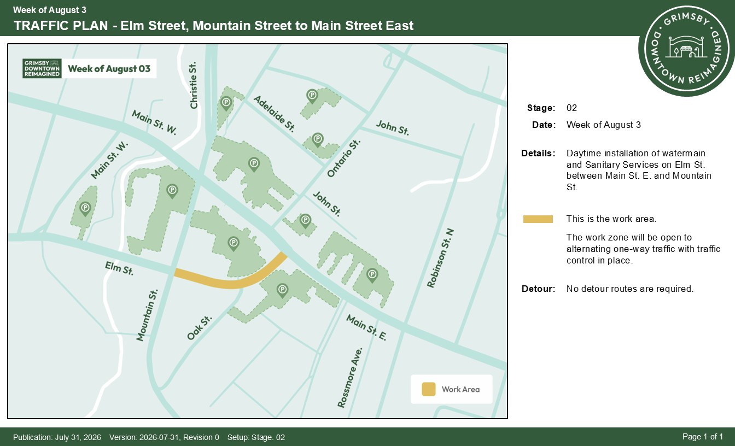Click the text 'This is the work area.'
The width and height of the screenshot is (735, 446).
(x=611, y=219)
